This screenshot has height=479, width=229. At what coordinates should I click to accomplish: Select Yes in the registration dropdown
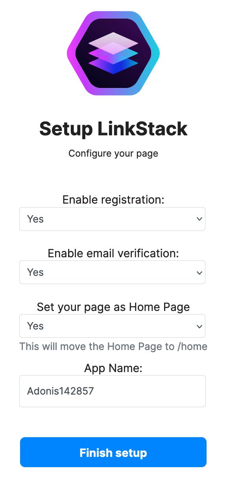pyautogui.click(x=35, y=219)
